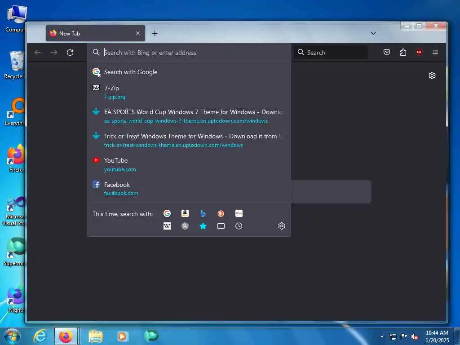Search bookmarks using the star icon

[x=203, y=226]
